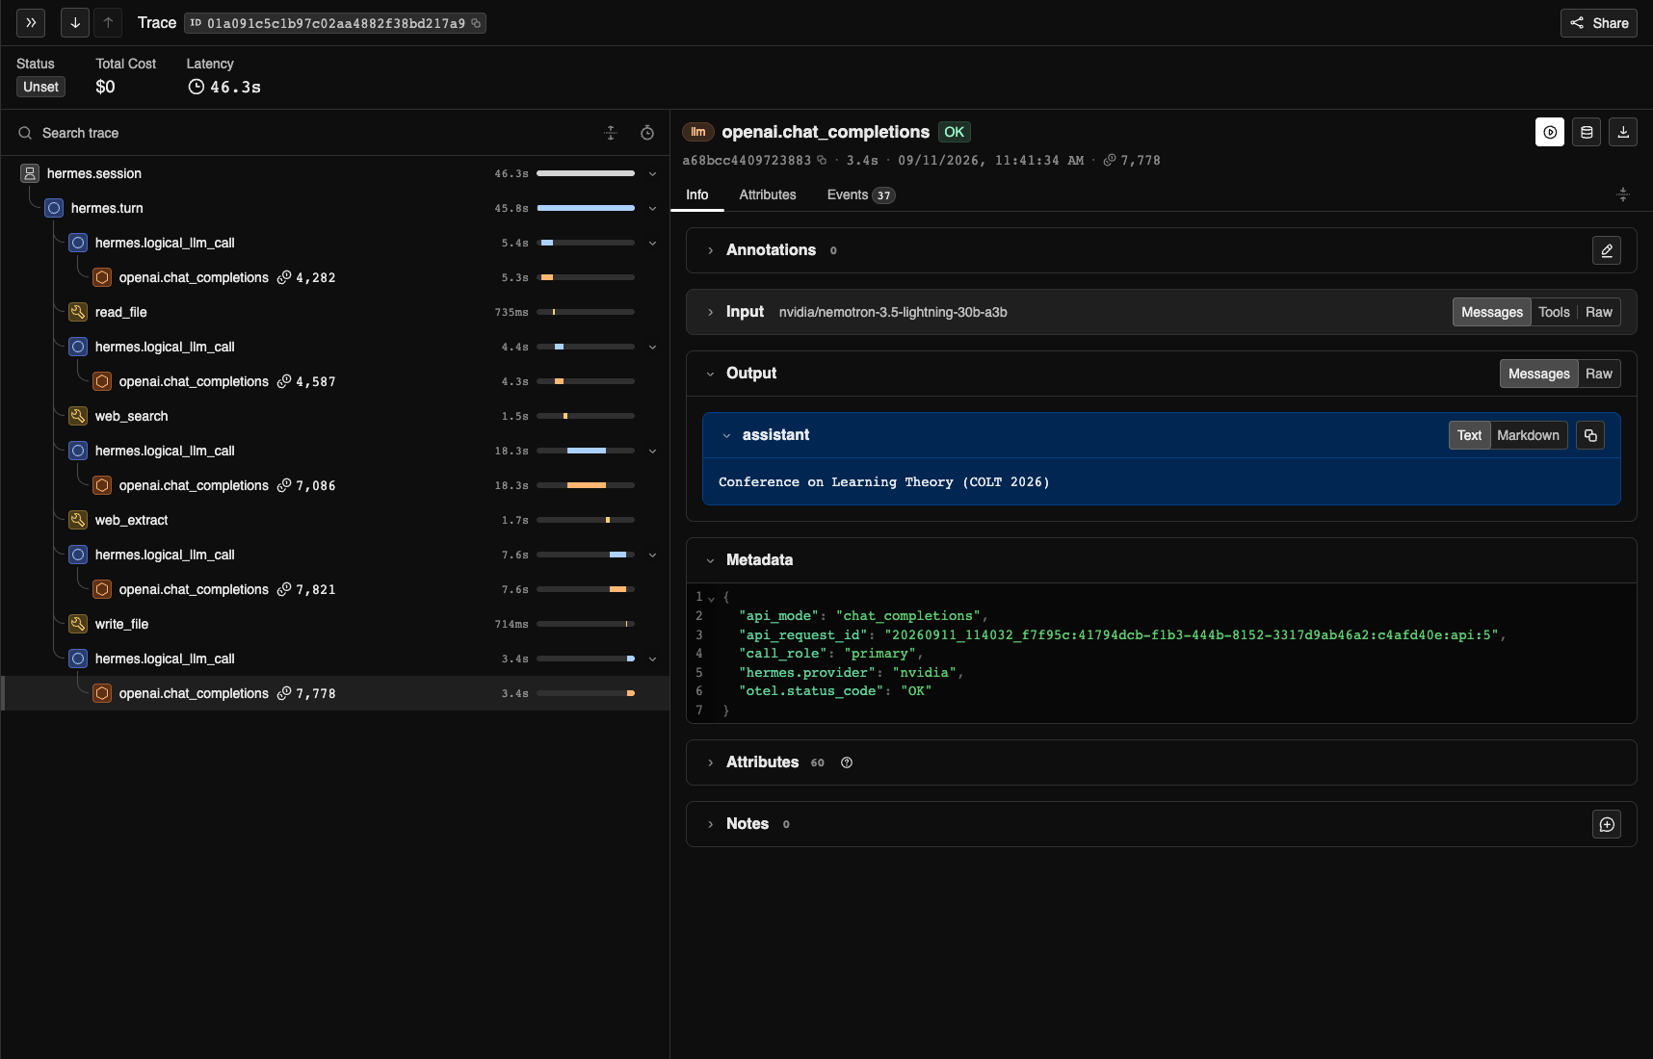Select hermes.turn span row
Viewport: 1653px width, 1059px height.
pyautogui.click(x=335, y=208)
